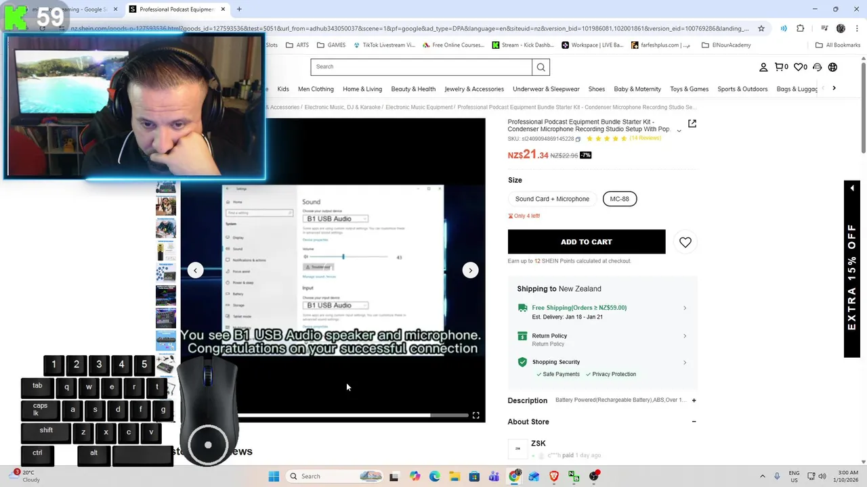
Task: Open Task View from the taskbar
Action: 394,476
